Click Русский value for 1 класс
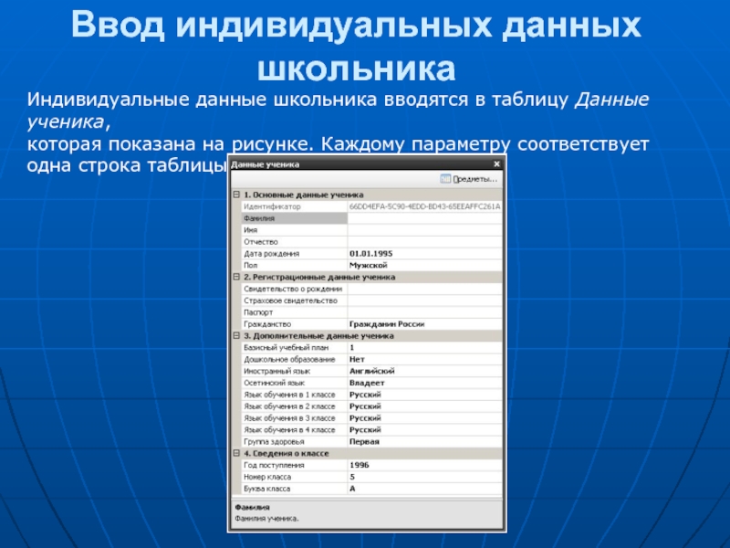730x548 pixels. [x=365, y=395]
